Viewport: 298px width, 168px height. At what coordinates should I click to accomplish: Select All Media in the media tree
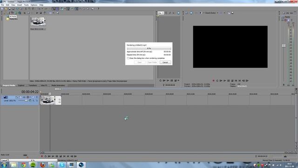tap(13, 17)
